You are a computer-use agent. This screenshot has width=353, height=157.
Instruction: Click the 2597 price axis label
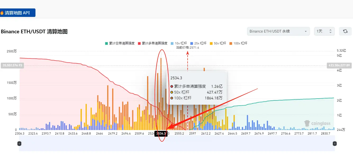coord(193,133)
